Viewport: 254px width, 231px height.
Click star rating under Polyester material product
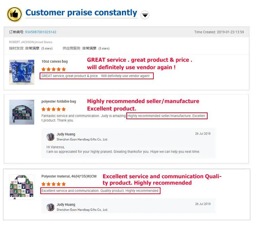click(54, 184)
